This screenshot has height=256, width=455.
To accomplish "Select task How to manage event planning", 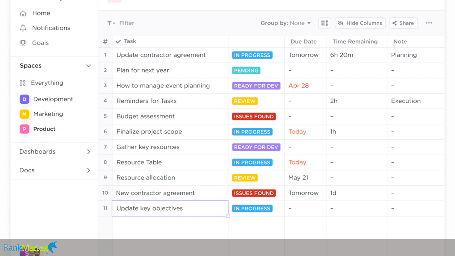I will pos(163,86).
